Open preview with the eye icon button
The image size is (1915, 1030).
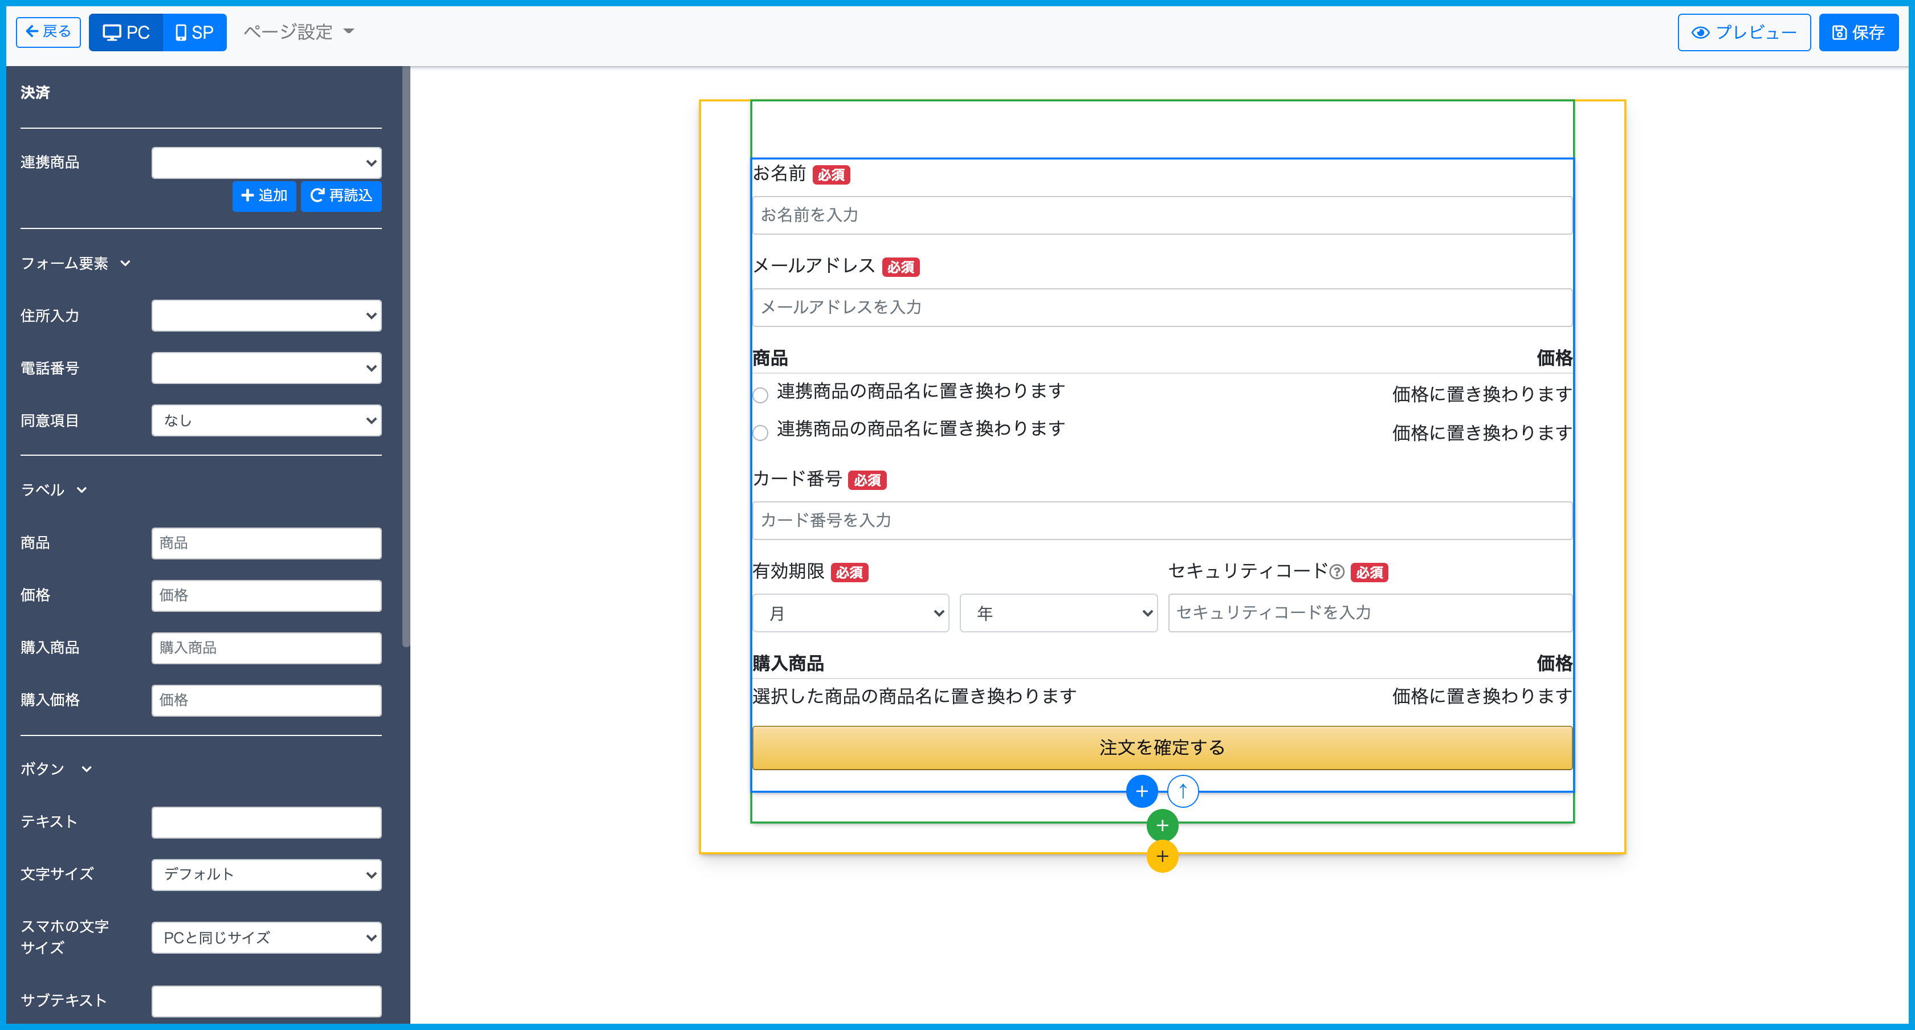pos(1743,32)
